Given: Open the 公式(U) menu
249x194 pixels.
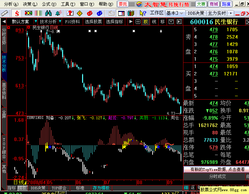Looking at the screenshot, I should pos(49,4).
